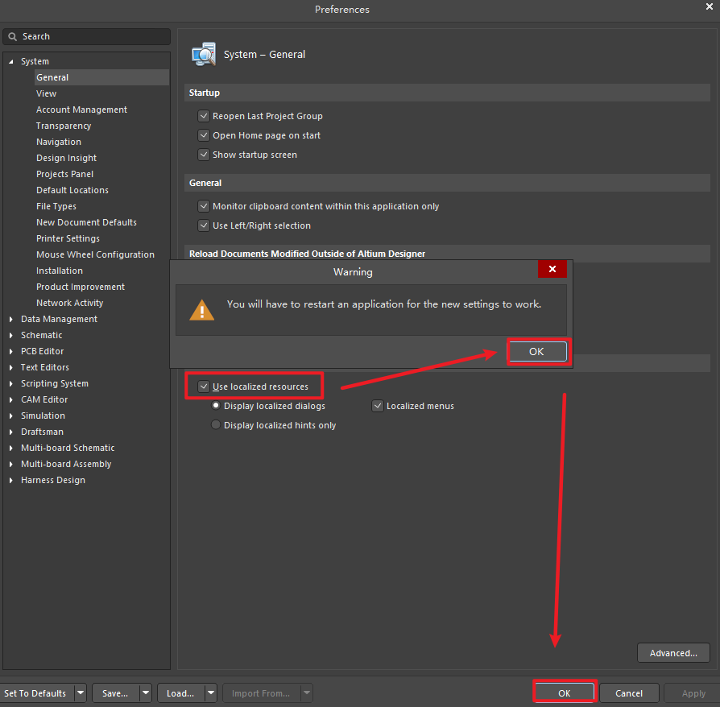The width and height of the screenshot is (720, 707).
Task: Open the Set To Defaults dropdown arrow
Action: pos(80,693)
